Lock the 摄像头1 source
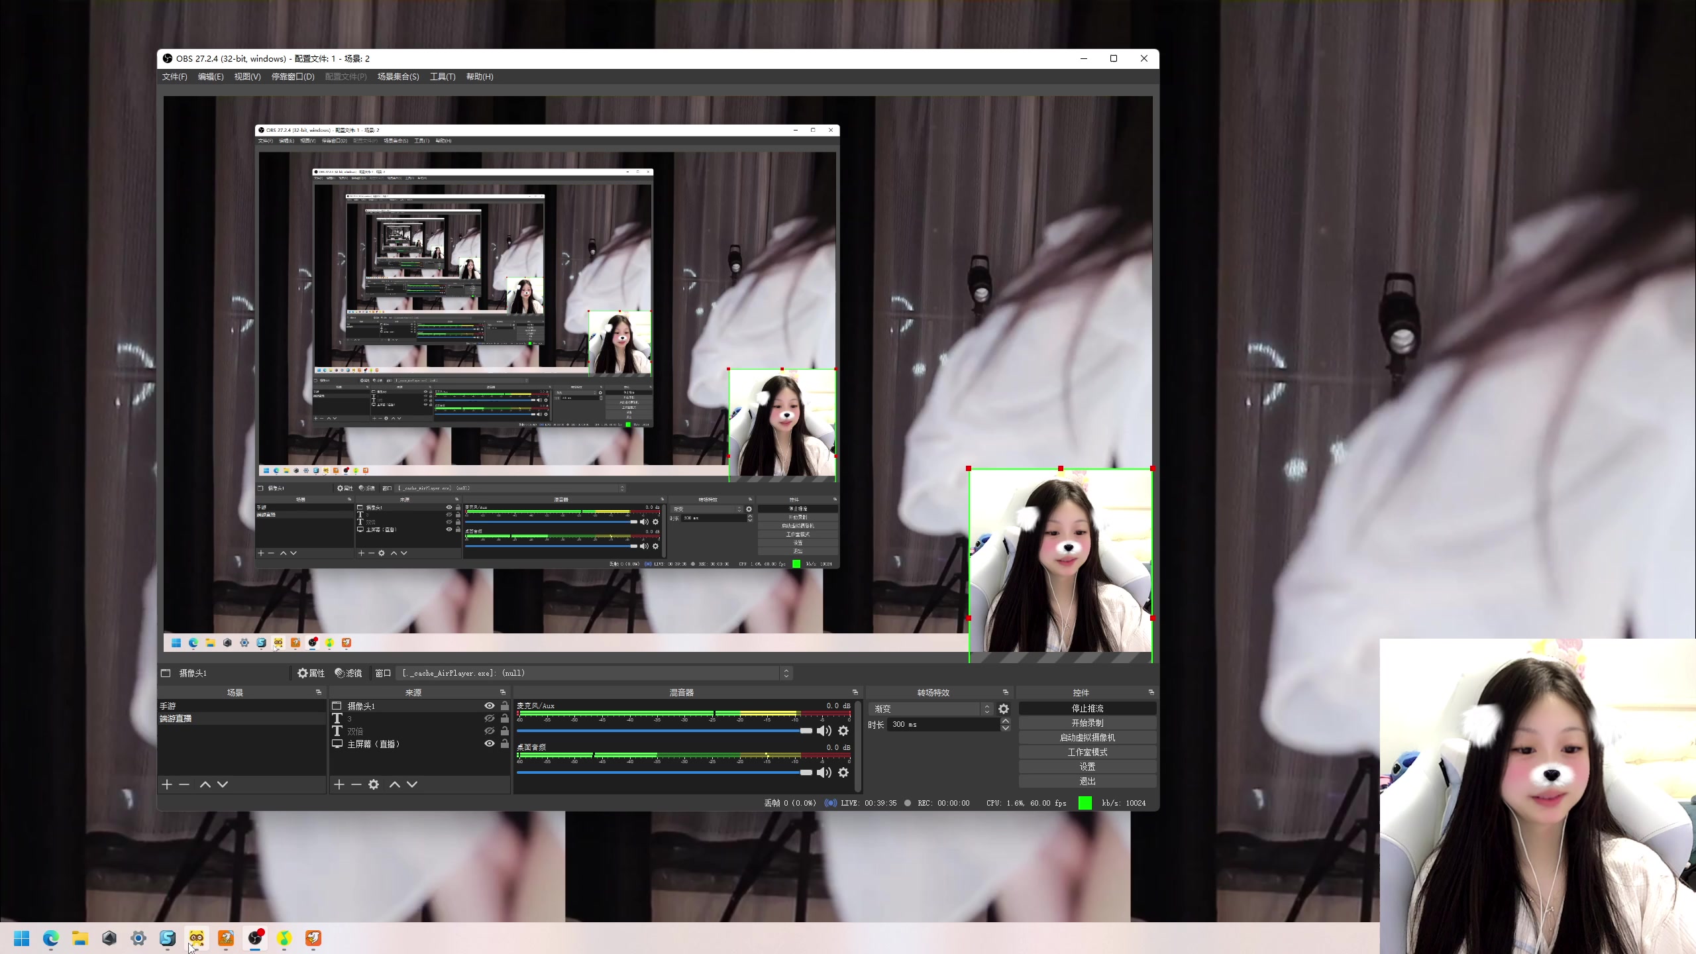Image resolution: width=1696 pixels, height=954 pixels. tap(505, 706)
